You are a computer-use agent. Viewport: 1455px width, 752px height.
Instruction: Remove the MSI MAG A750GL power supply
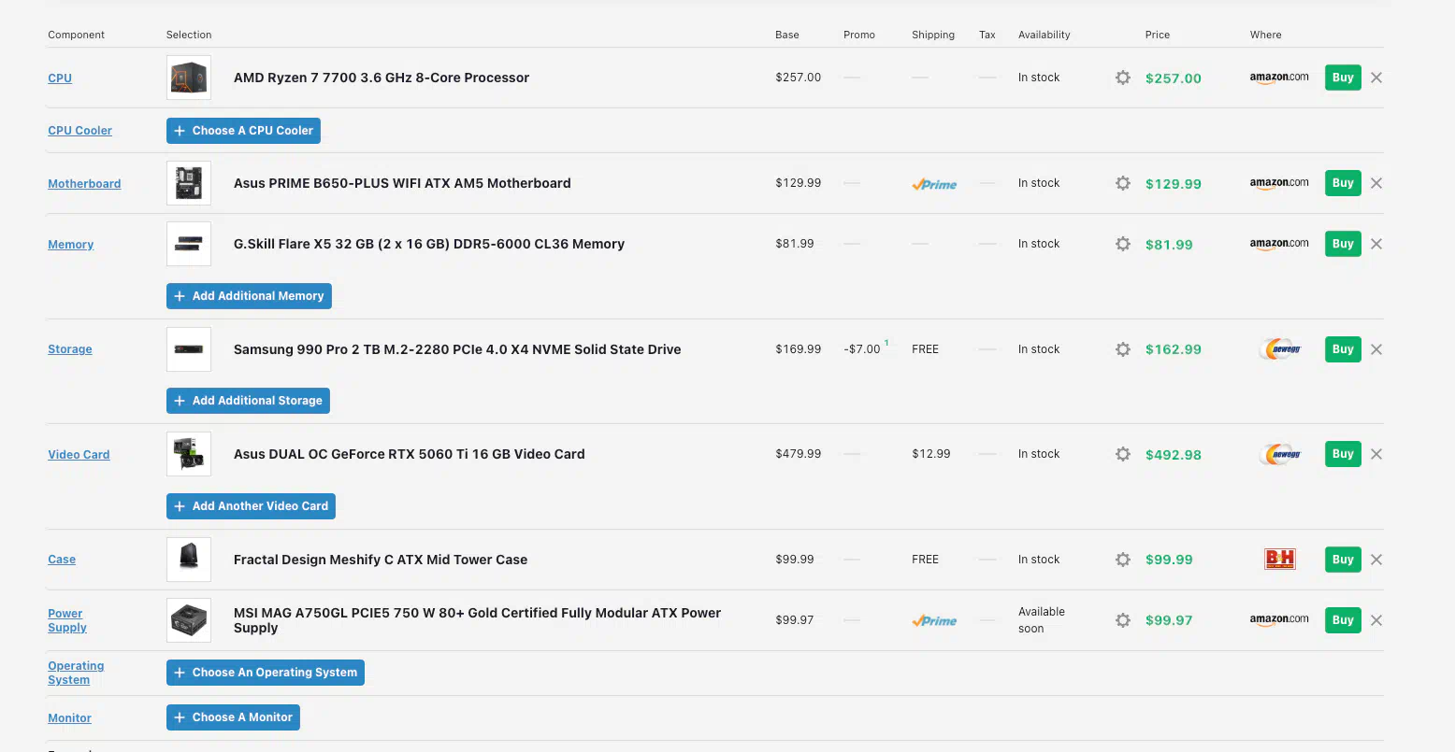pos(1376,620)
